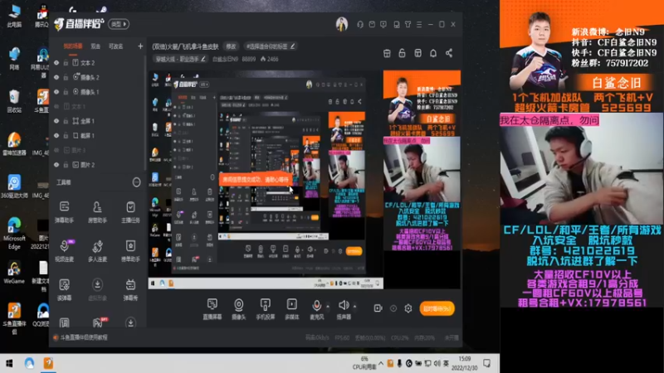
Task: Open the 弹幕助手 tool
Action: coord(65,211)
